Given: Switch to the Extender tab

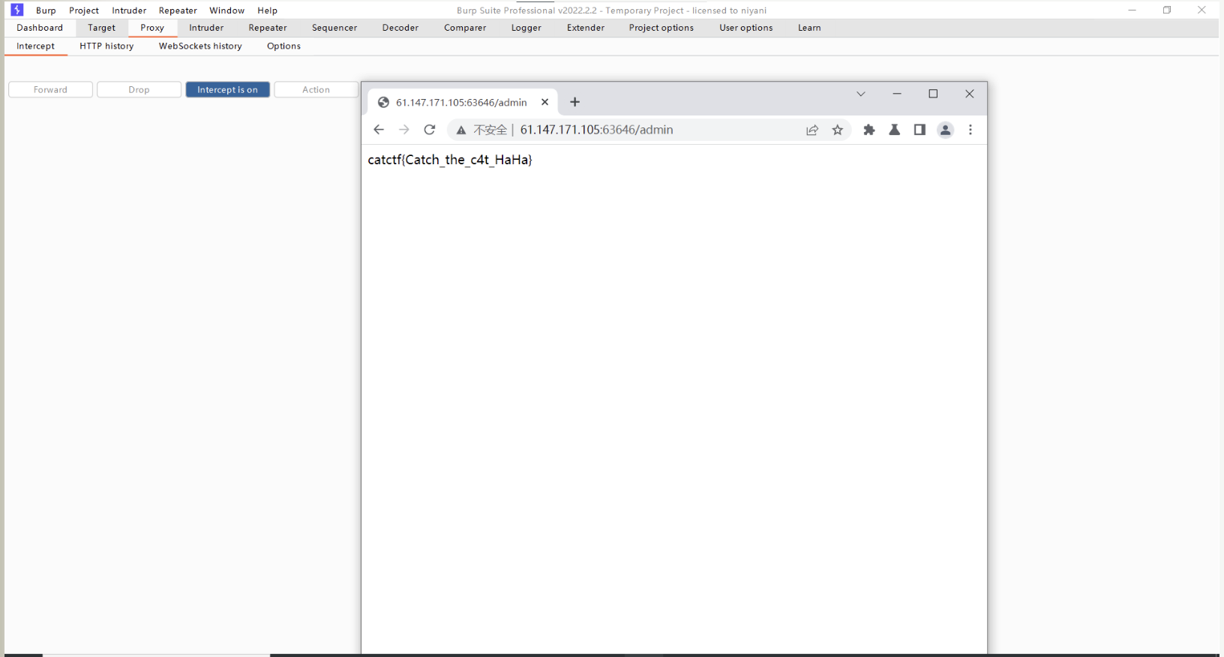Looking at the screenshot, I should (x=586, y=28).
